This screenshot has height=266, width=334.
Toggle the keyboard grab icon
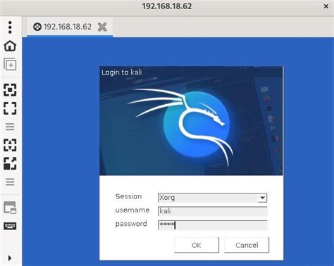(10, 226)
